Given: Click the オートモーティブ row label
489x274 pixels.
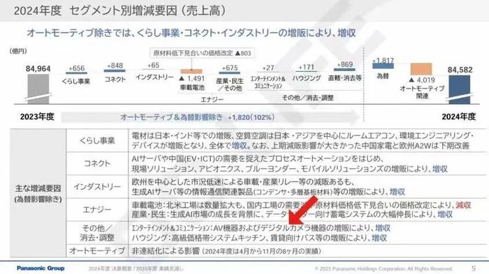Looking at the screenshot, I should point(97,251).
